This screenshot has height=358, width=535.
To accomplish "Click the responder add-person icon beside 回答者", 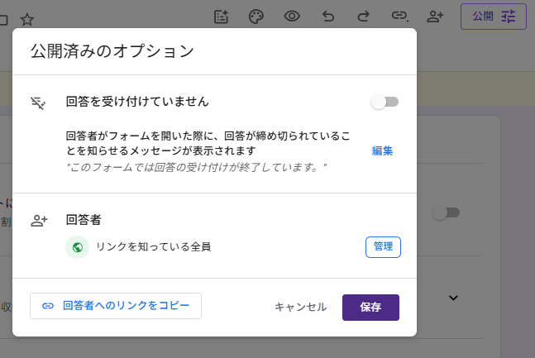I will [39, 221].
